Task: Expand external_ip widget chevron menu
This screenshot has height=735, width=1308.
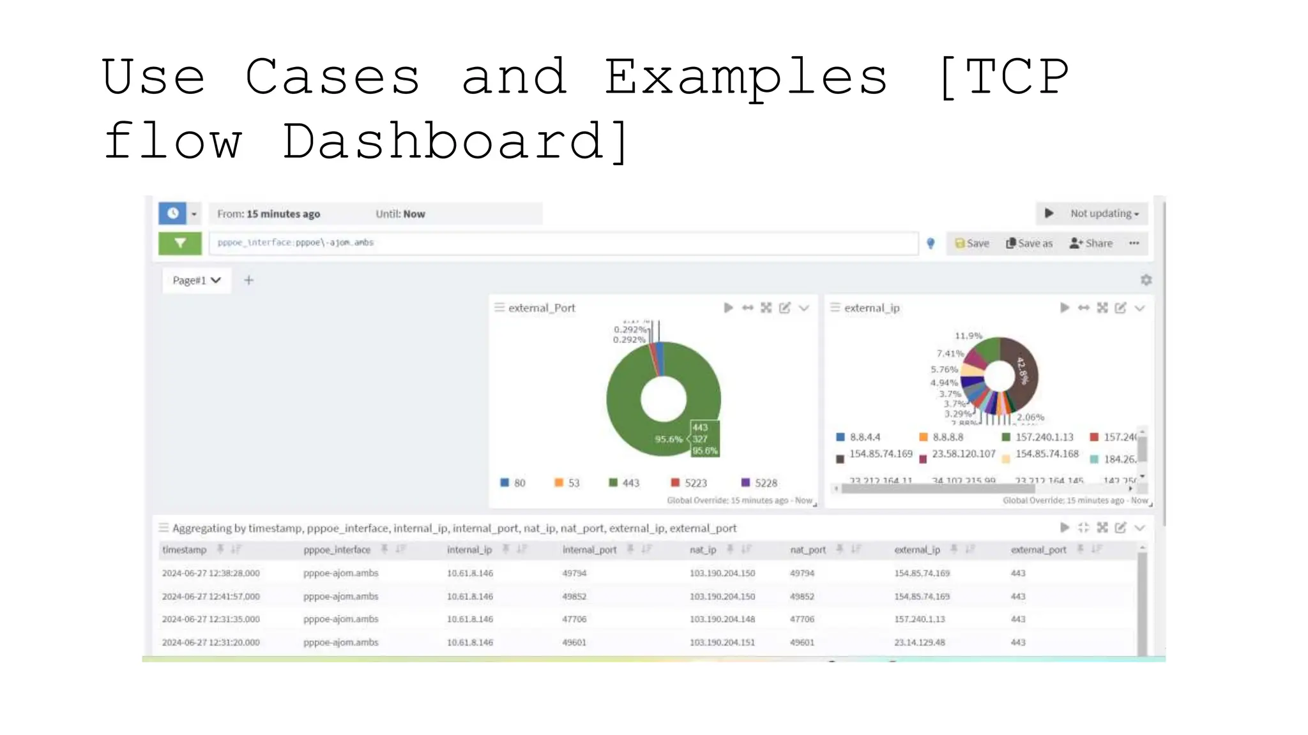Action: pos(1139,308)
